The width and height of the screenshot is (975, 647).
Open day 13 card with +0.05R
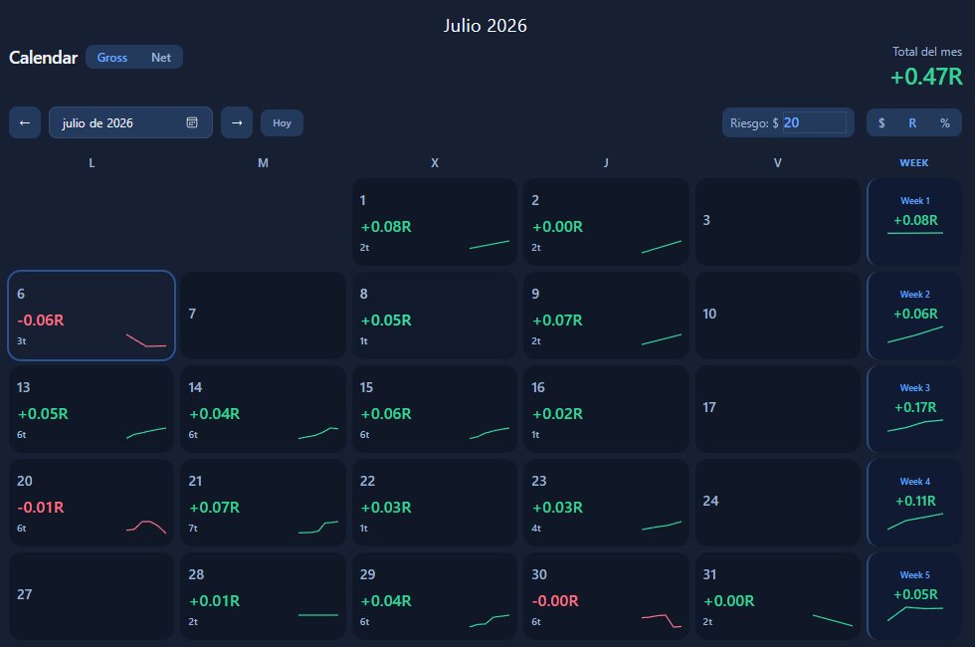point(92,409)
